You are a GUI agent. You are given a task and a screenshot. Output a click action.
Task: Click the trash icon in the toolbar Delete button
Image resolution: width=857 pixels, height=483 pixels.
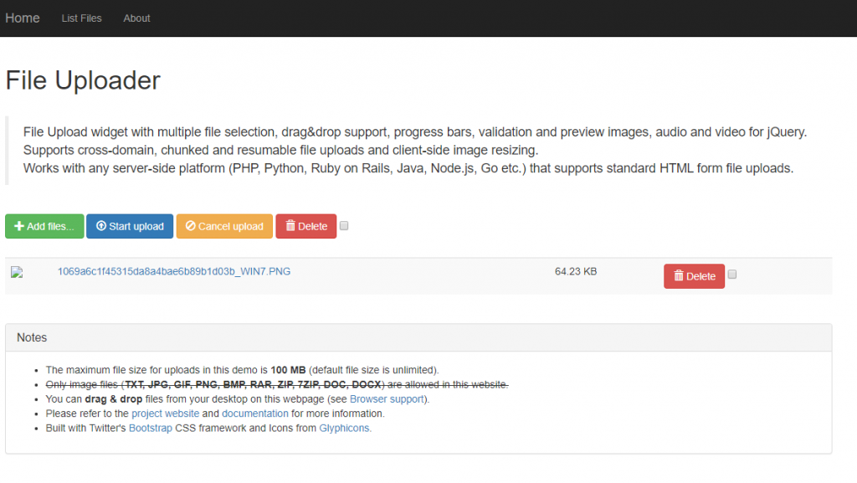tap(290, 227)
